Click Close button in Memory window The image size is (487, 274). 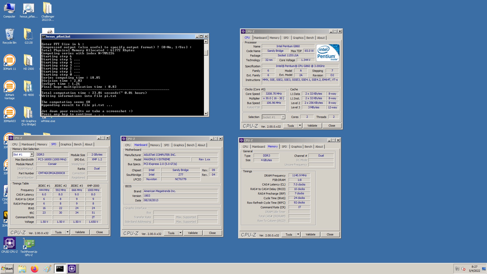coord(330,235)
